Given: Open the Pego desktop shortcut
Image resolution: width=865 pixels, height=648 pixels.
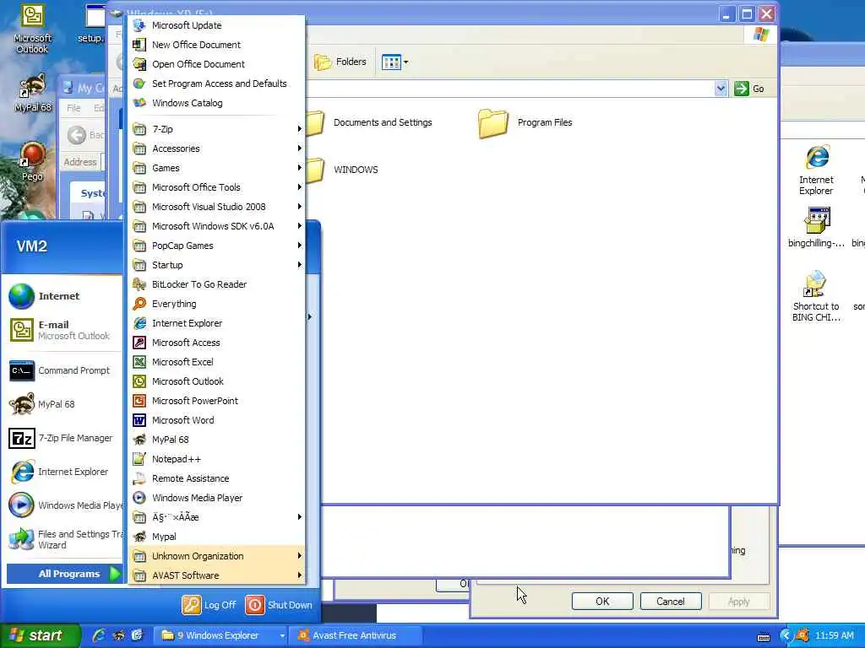Looking at the screenshot, I should coord(32,161).
